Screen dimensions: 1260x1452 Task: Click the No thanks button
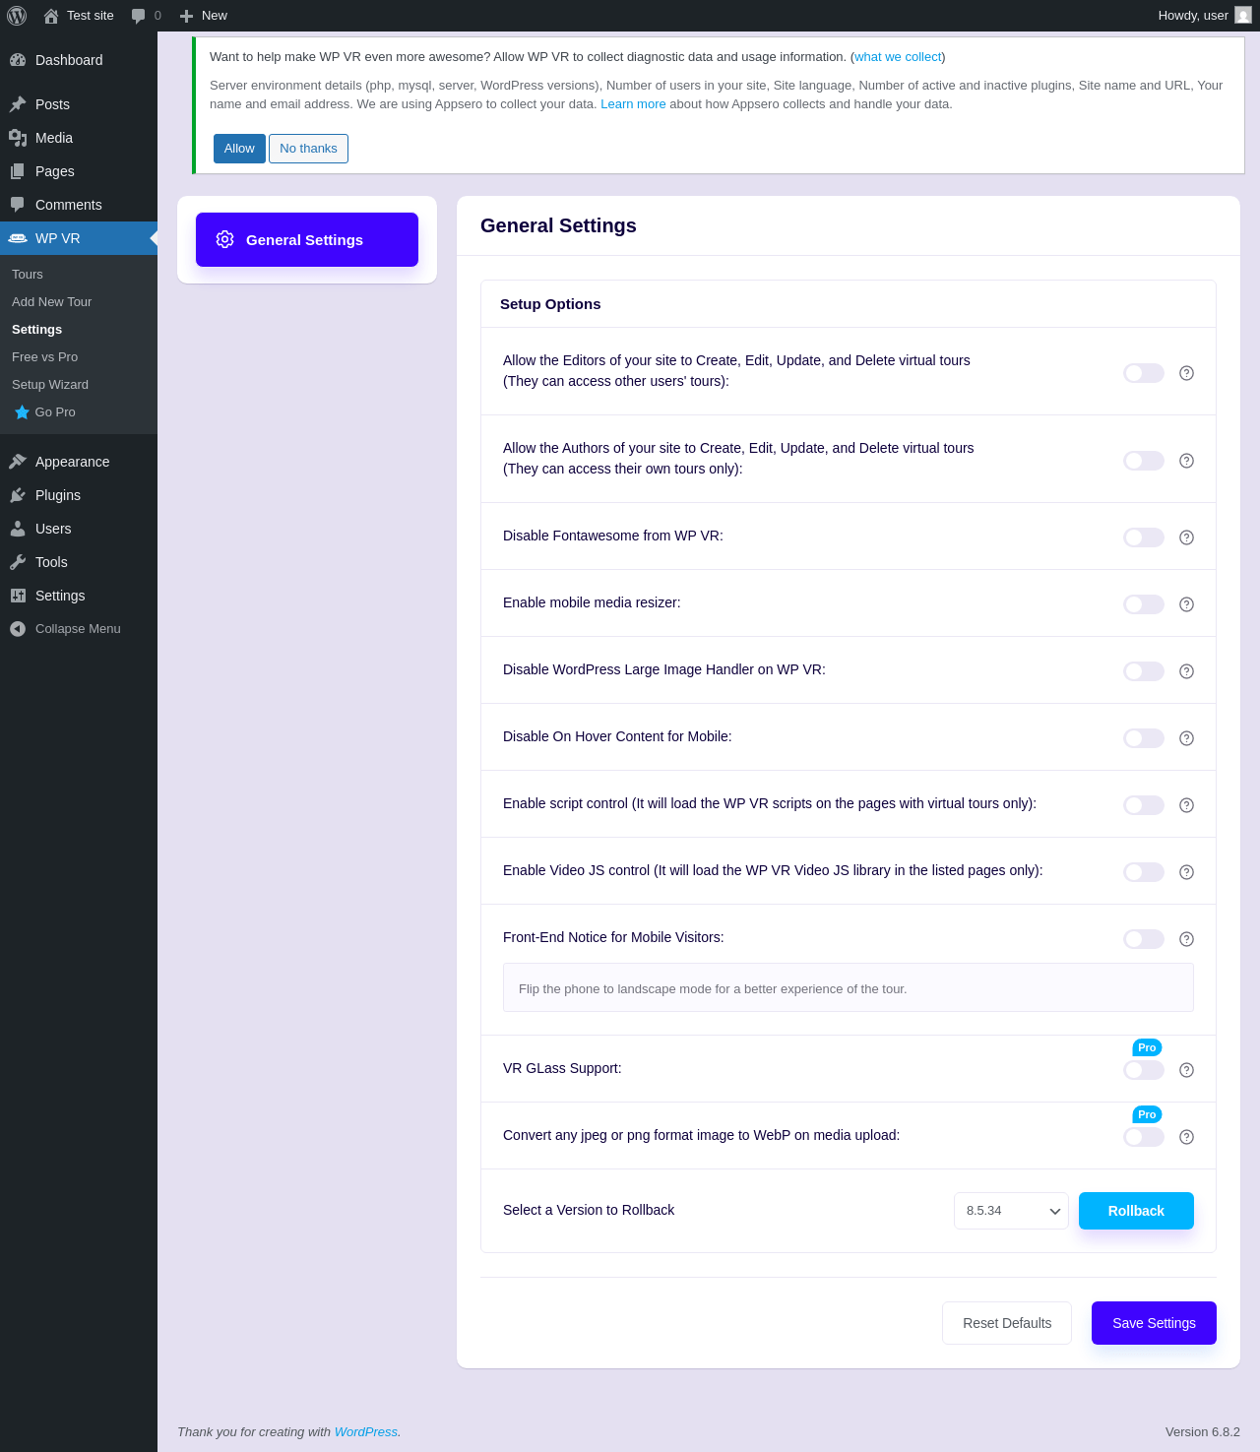pyautogui.click(x=308, y=149)
